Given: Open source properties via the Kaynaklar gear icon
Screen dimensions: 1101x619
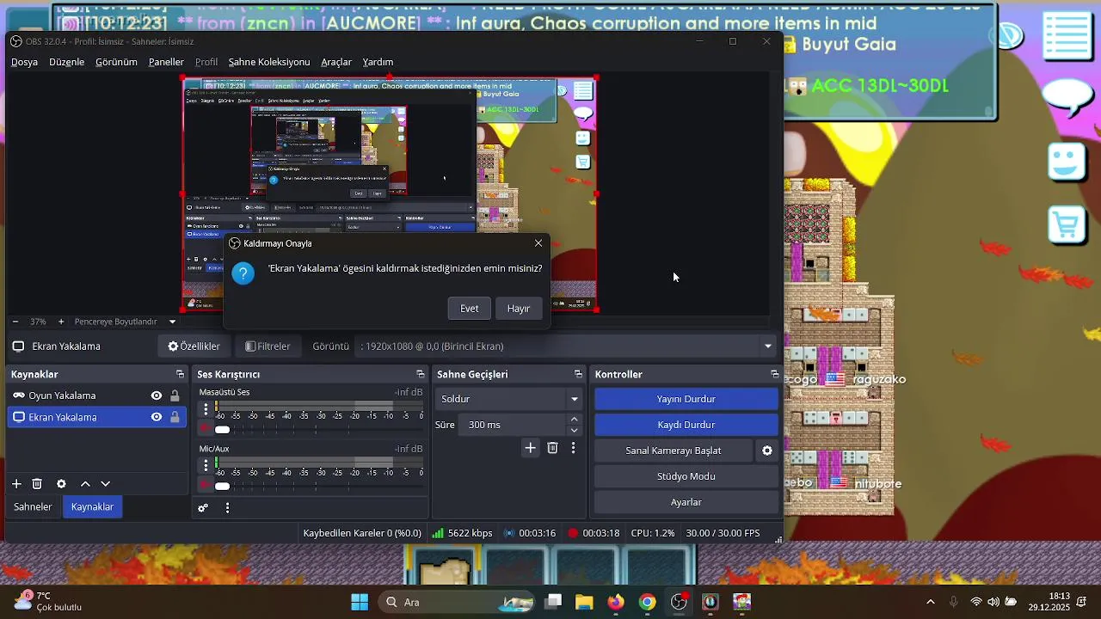Looking at the screenshot, I should pyautogui.click(x=61, y=484).
